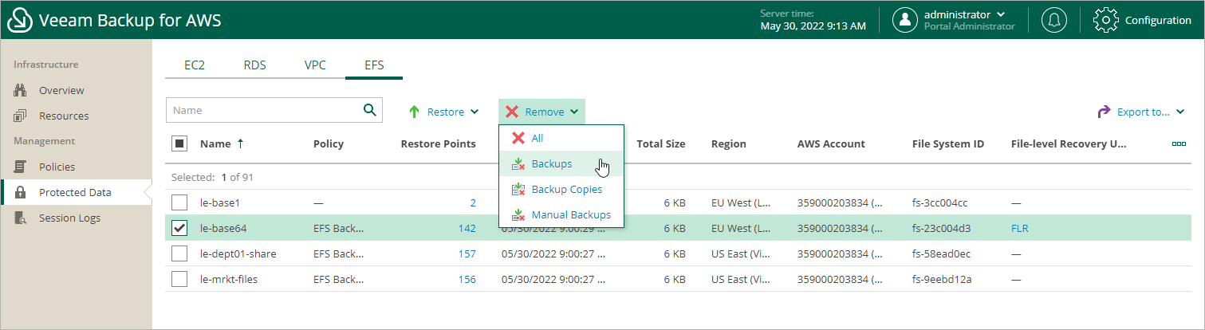This screenshot has width=1205, height=330.
Task: Click the Policies sidebar icon
Action: [x=21, y=167]
